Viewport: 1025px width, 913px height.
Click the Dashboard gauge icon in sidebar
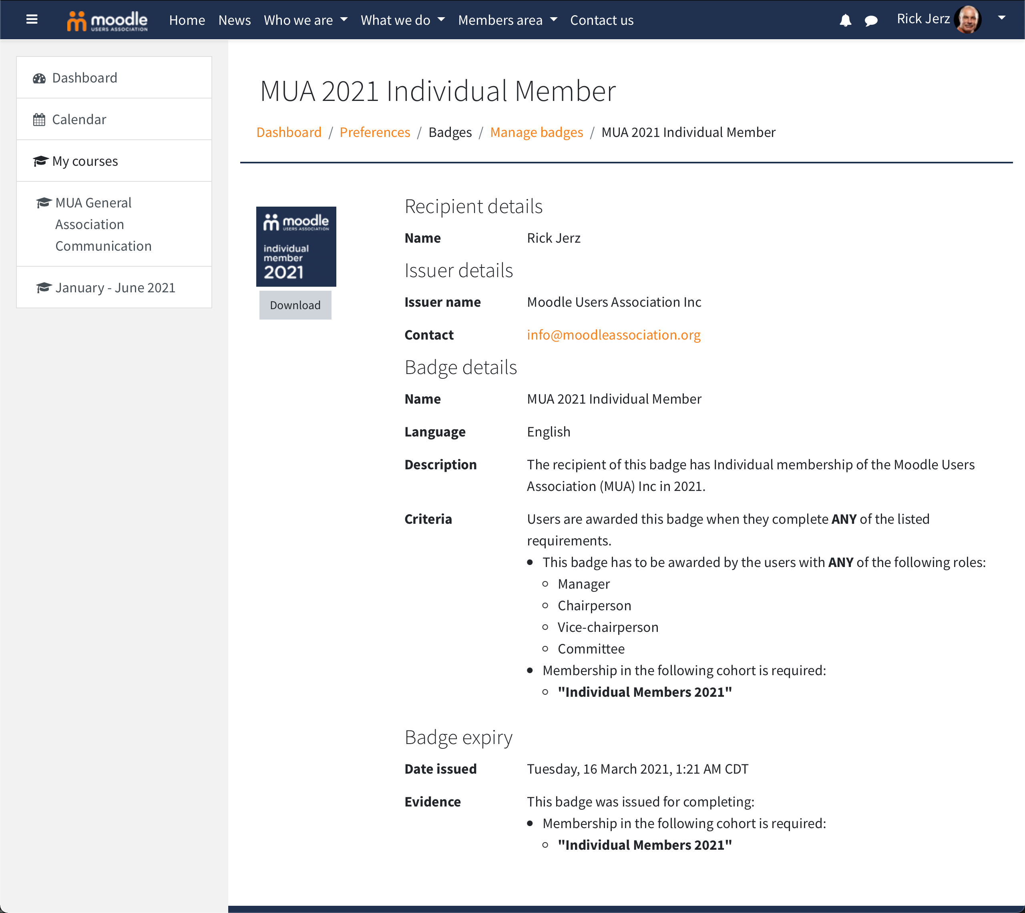pos(39,78)
